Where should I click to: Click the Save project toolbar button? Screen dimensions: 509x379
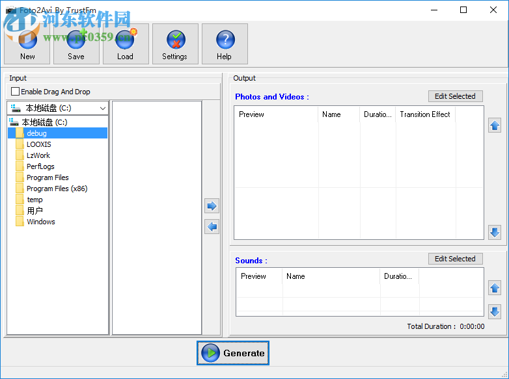coord(76,44)
